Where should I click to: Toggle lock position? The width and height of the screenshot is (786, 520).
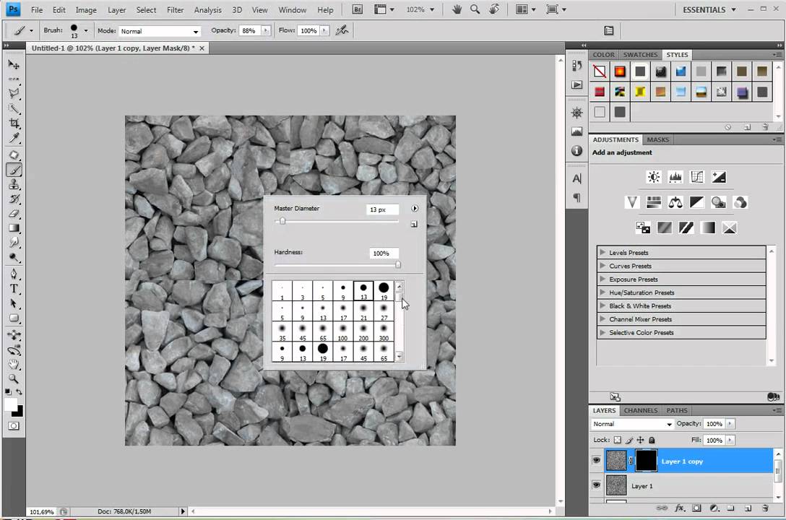[640, 440]
